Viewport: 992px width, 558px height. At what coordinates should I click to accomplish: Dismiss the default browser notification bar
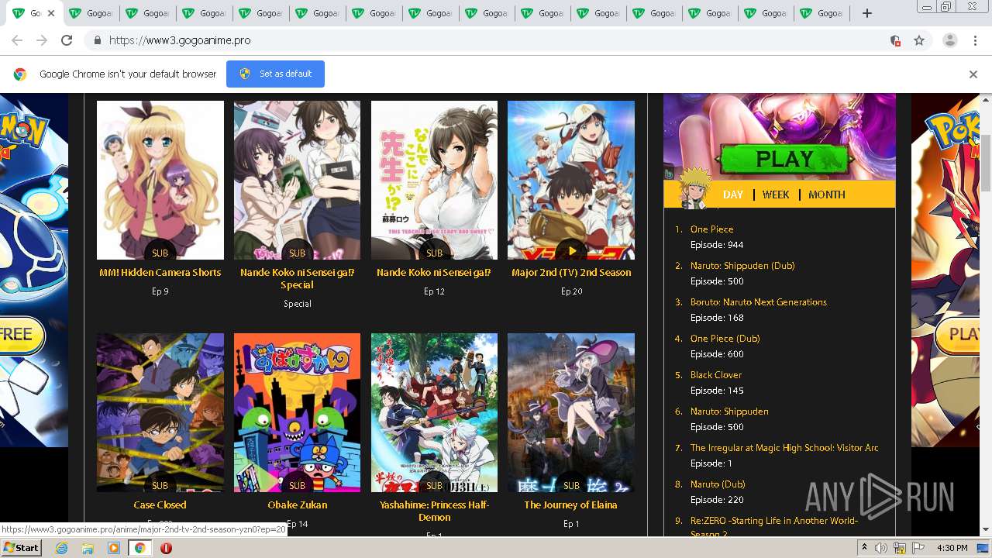click(973, 74)
